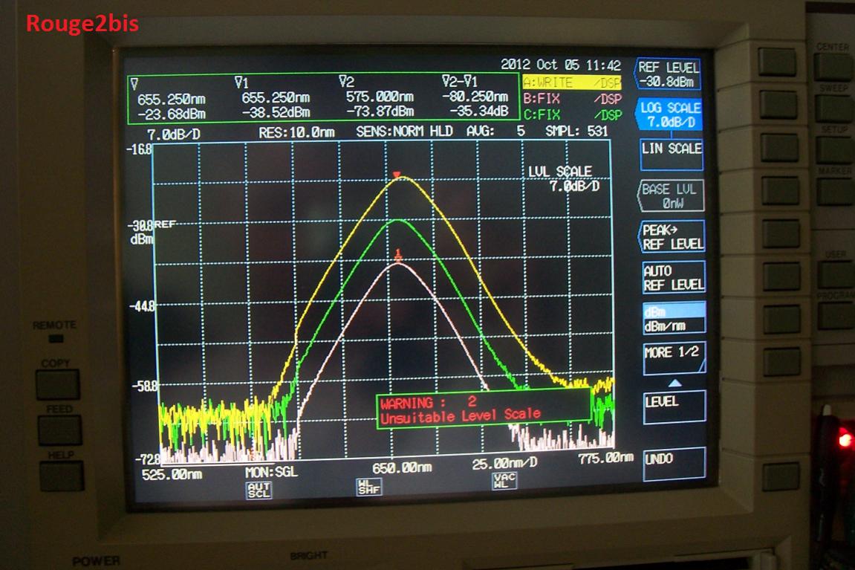Click the AVG: 5 averaging value

(x=495, y=131)
